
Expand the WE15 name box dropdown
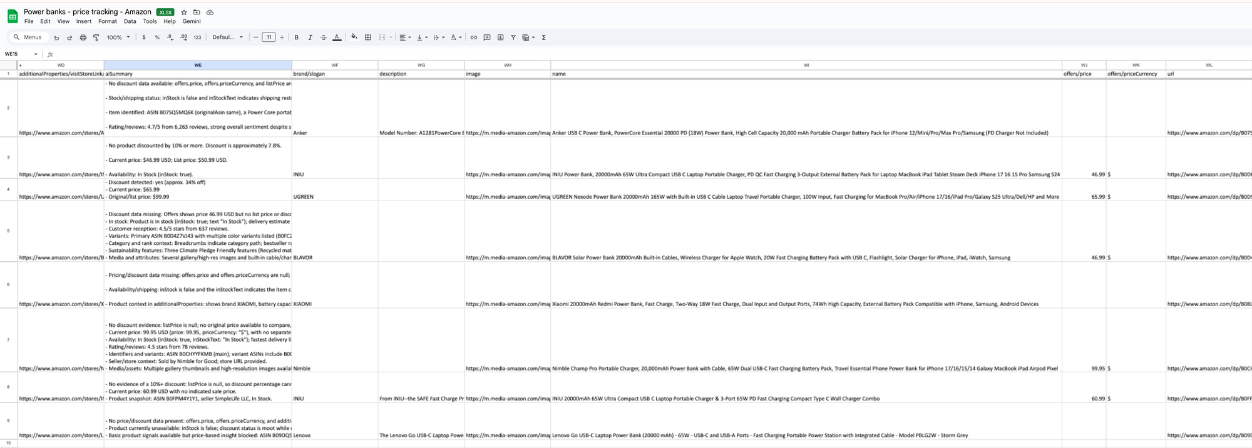(36, 54)
